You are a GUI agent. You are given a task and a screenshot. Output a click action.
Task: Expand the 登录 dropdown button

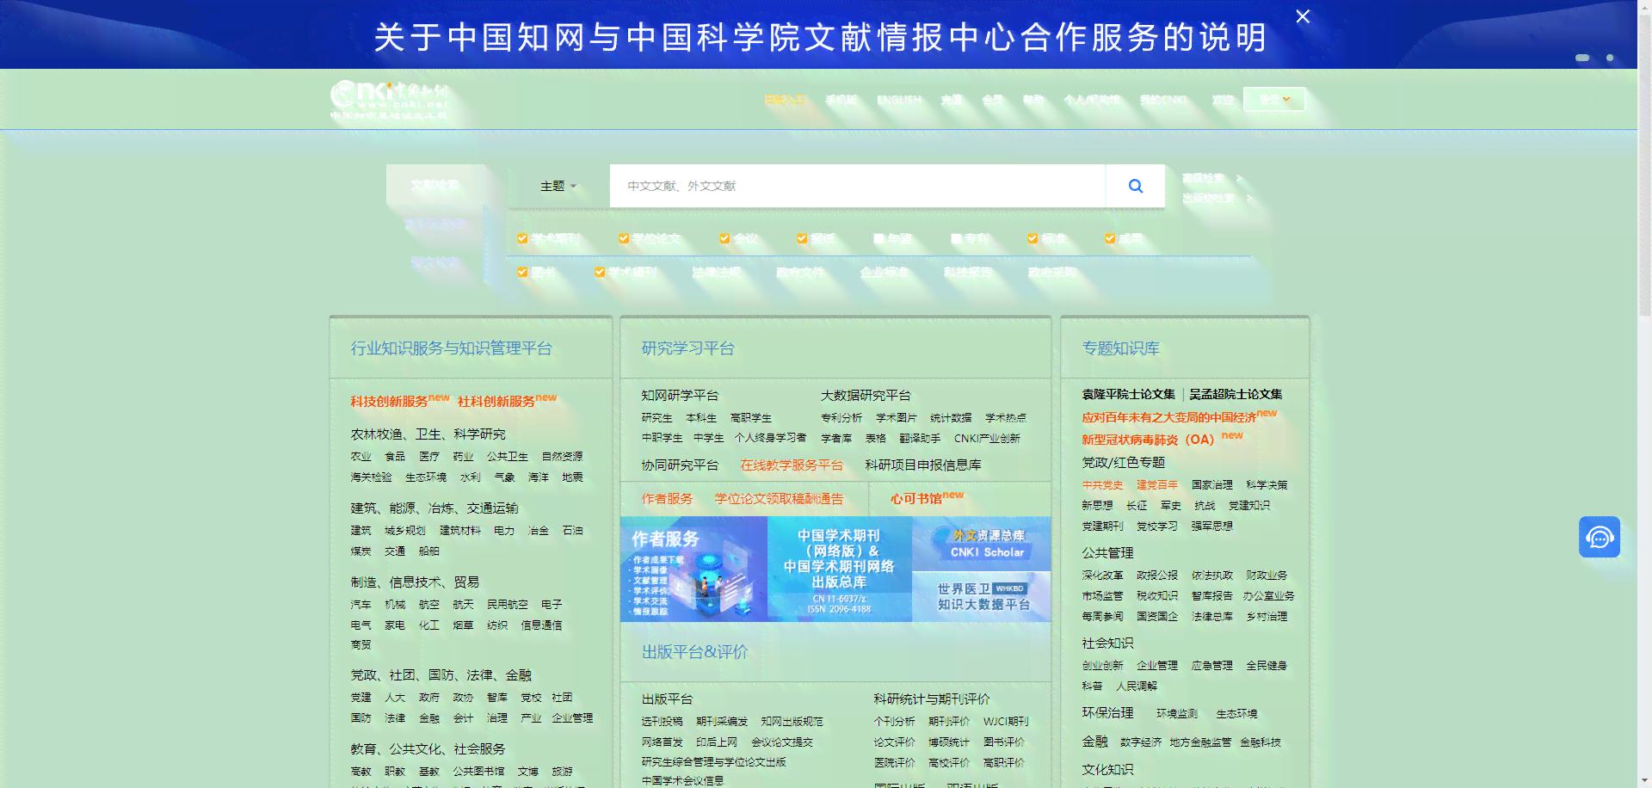pyautogui.click(x=1274, y=99)
